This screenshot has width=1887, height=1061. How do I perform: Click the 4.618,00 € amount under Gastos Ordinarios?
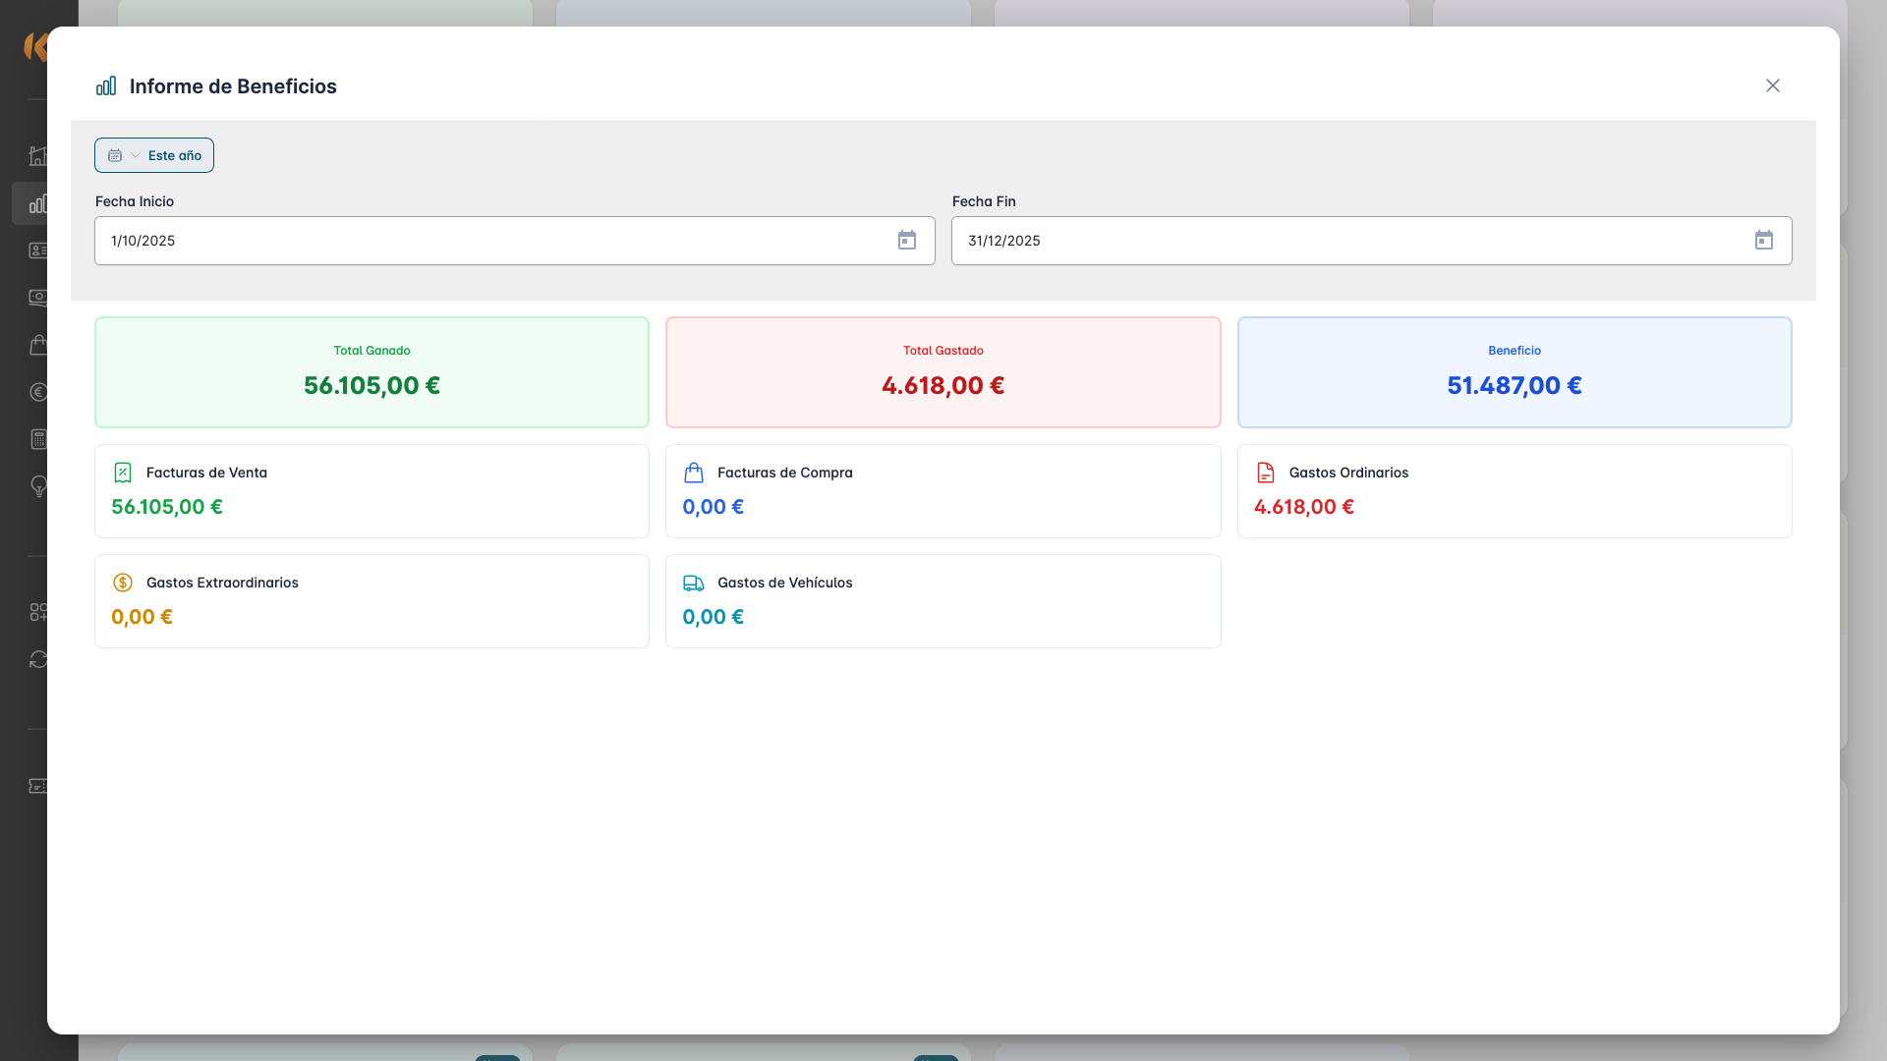point(1303,507)
